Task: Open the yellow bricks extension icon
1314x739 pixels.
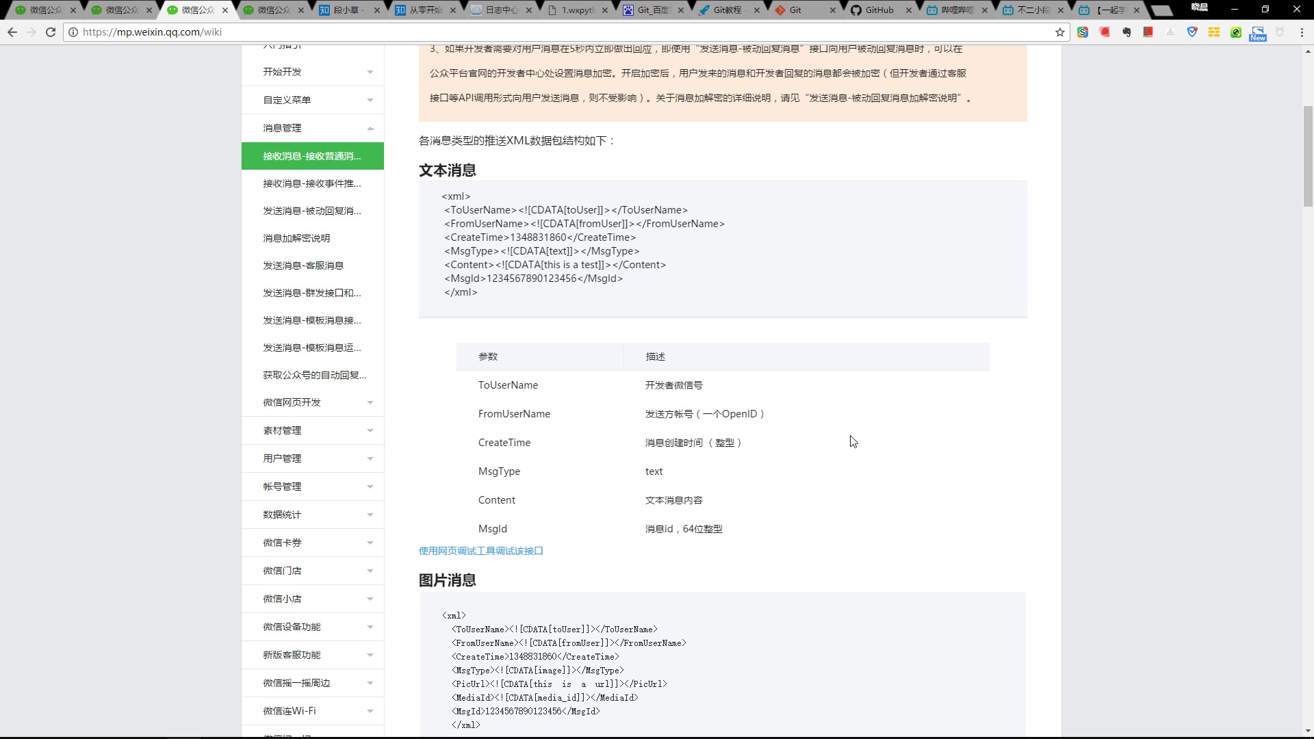Action: (1214, 32)
